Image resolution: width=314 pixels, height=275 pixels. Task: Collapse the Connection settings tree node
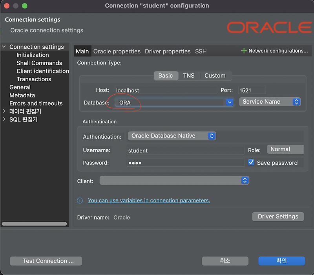(x=4, y=47)
